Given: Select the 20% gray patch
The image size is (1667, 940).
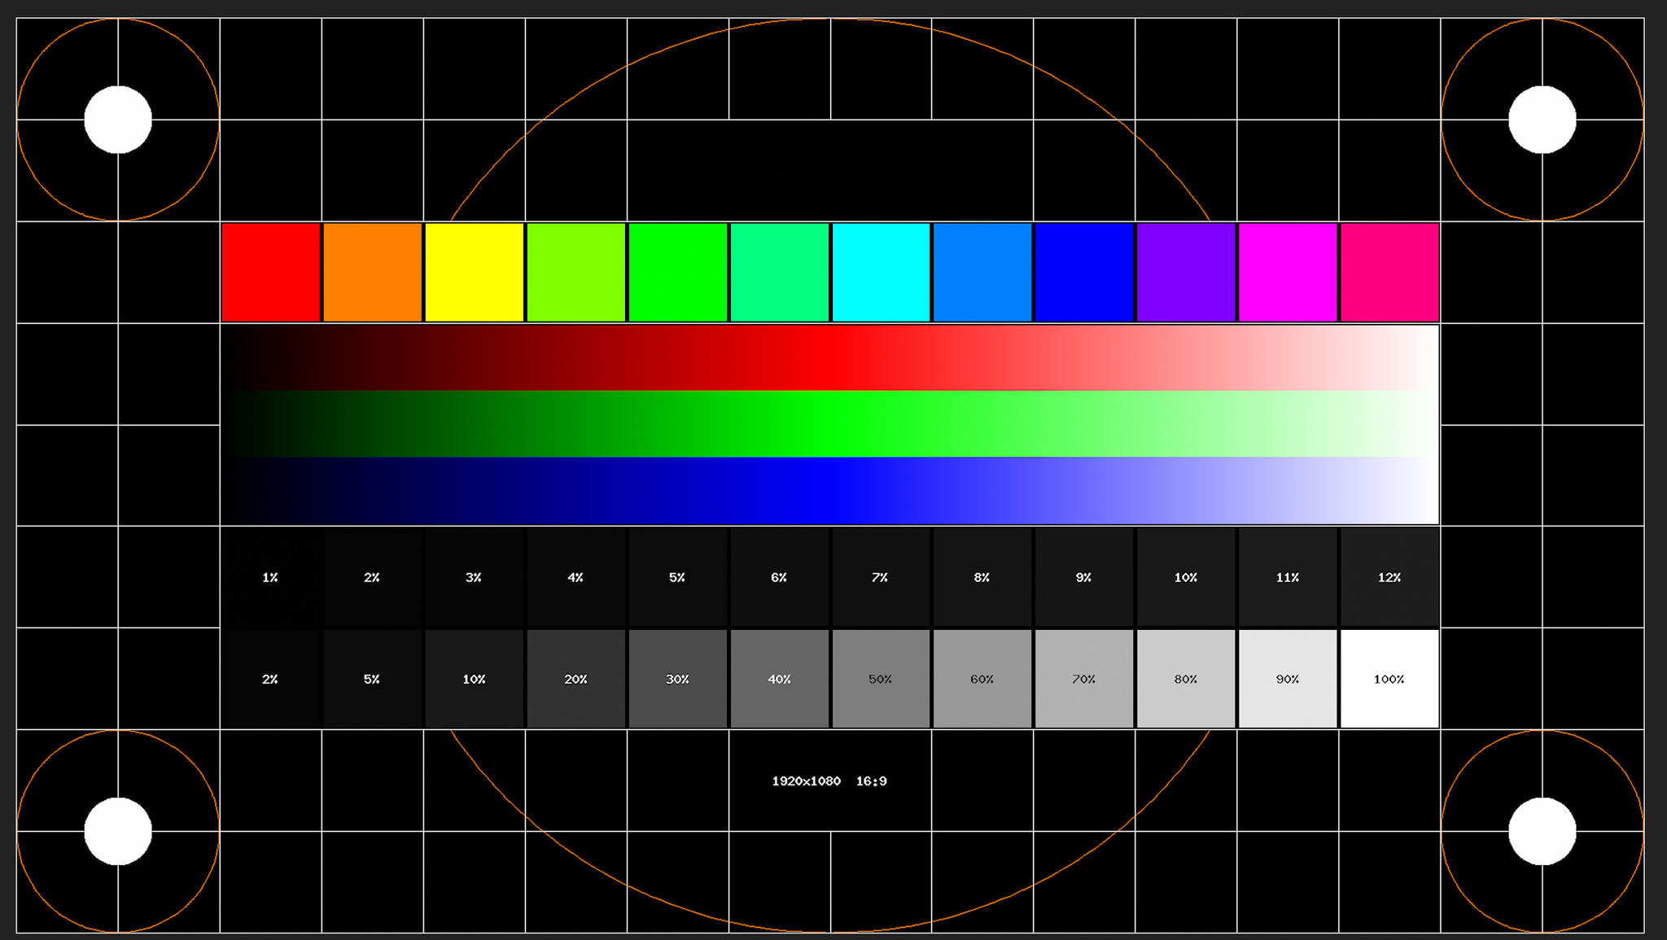Looking at the screenshot, I should click(x=575, y=679).
